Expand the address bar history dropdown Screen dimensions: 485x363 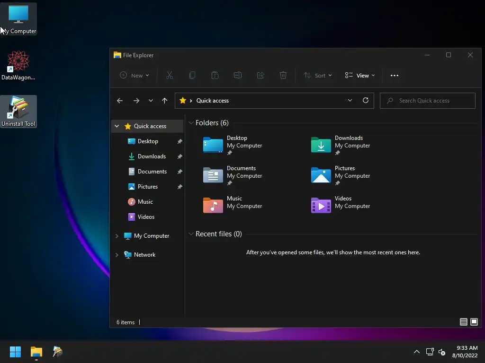pos(350,100)
